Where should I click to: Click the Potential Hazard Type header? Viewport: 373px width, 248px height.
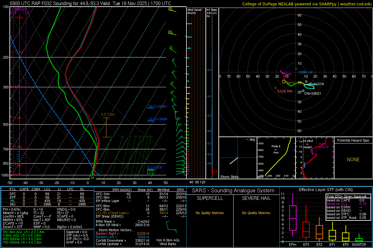[353, 140]
